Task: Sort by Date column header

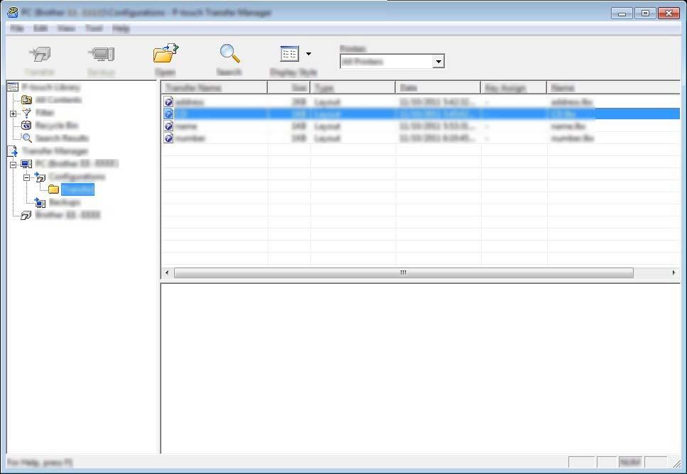Action: 438,88
